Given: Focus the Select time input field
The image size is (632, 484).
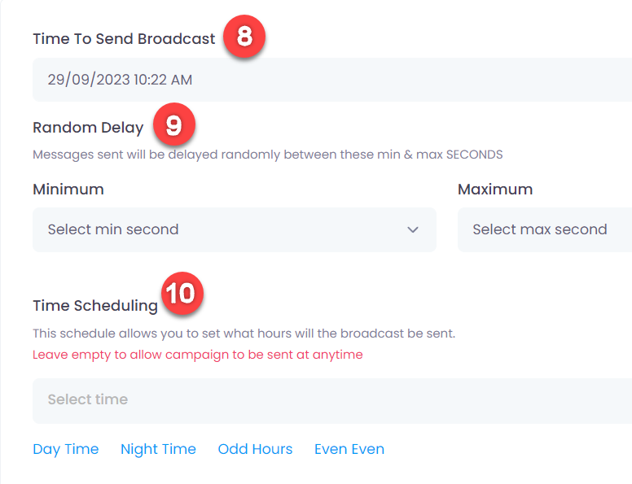Looking at the screenshot, I should tap(332, 401).
